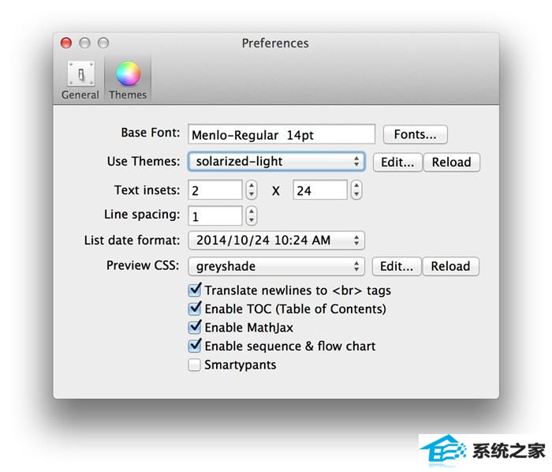
Task: Decrease the first Text insets stepper value
Action: click(x=252, y=195)
